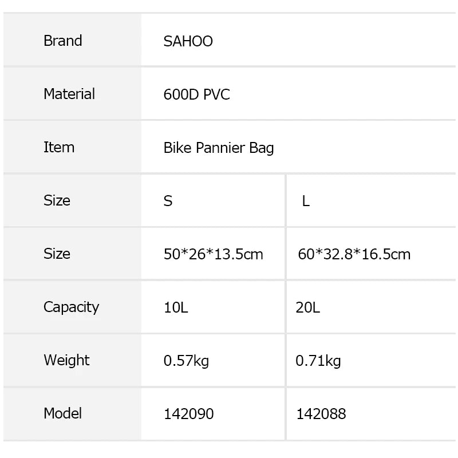Click the Brand row label

click(63, 41)
